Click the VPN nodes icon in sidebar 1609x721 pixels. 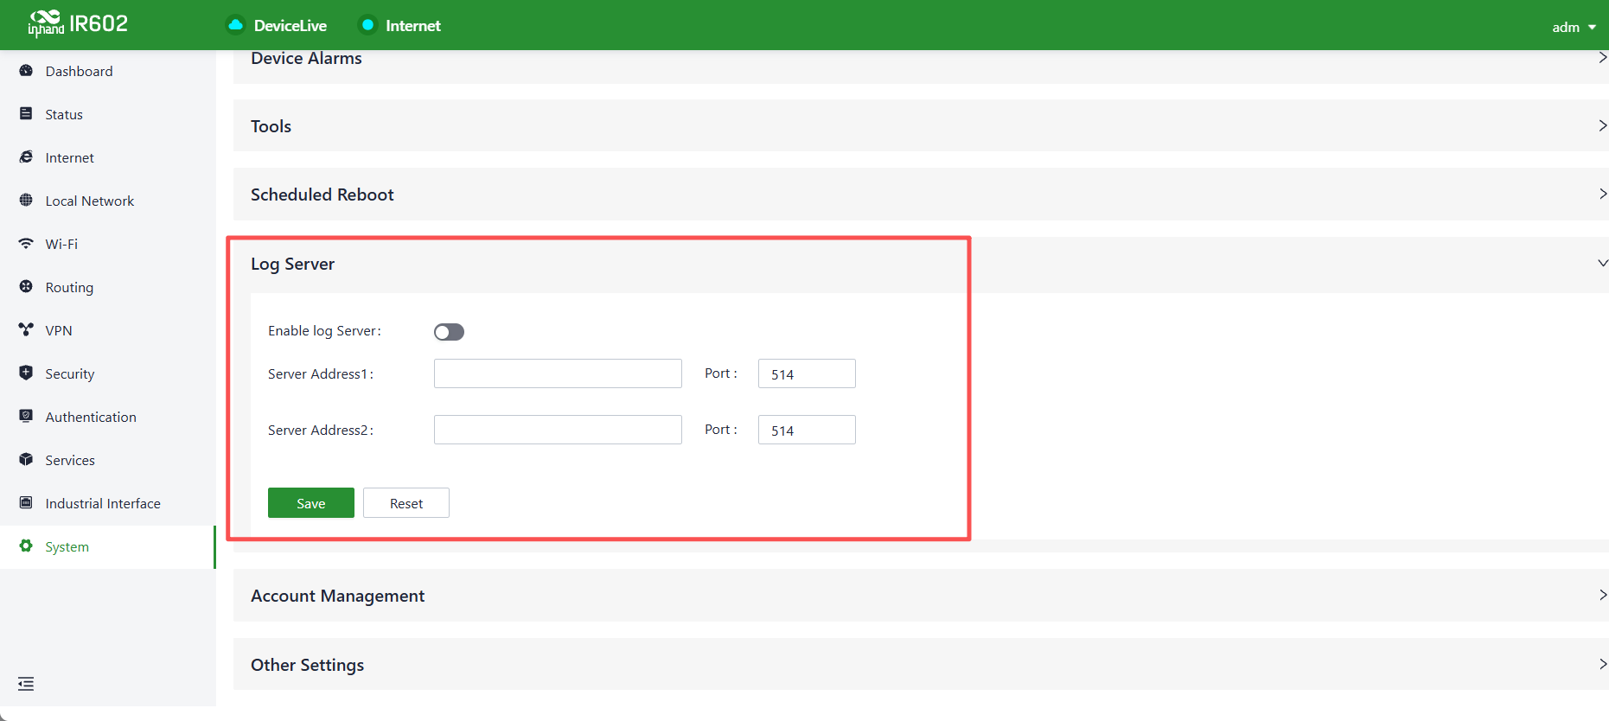26,330
